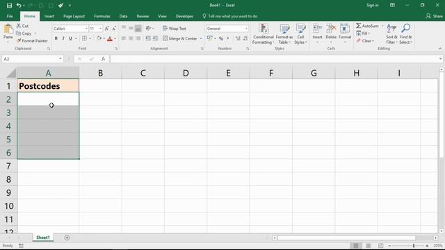Open the Calibri font name dropdown
Viewport: 445px width, 250px height.
click(86, 28)
